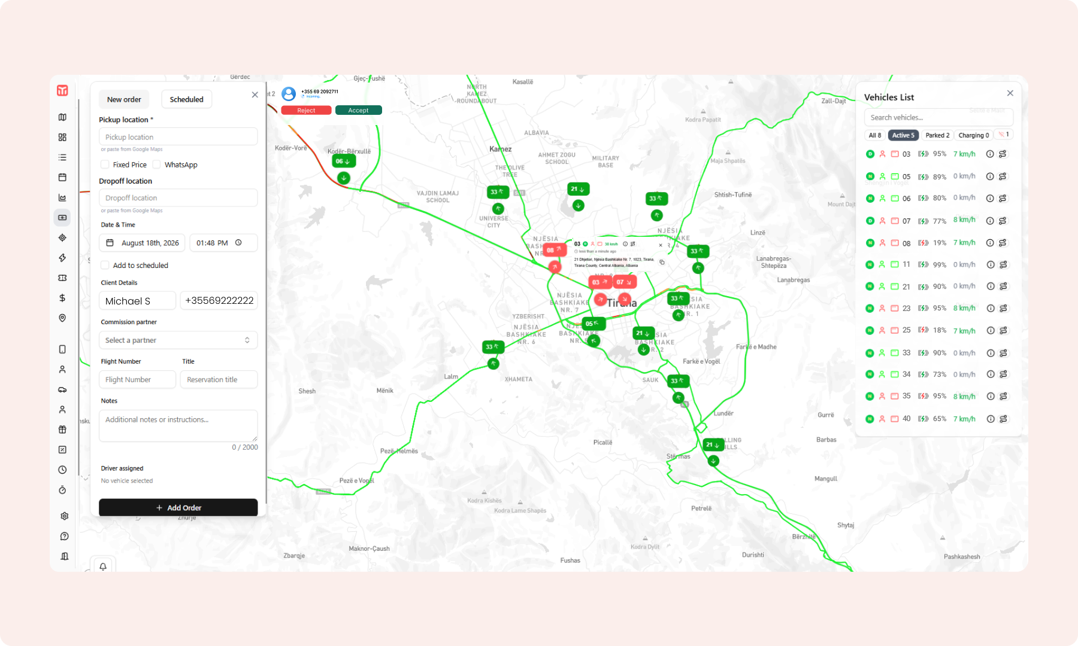The width and height of the screenshot is (1078, 646).
Task: Focus the Pickup location field
Action: tap(178, 137)
